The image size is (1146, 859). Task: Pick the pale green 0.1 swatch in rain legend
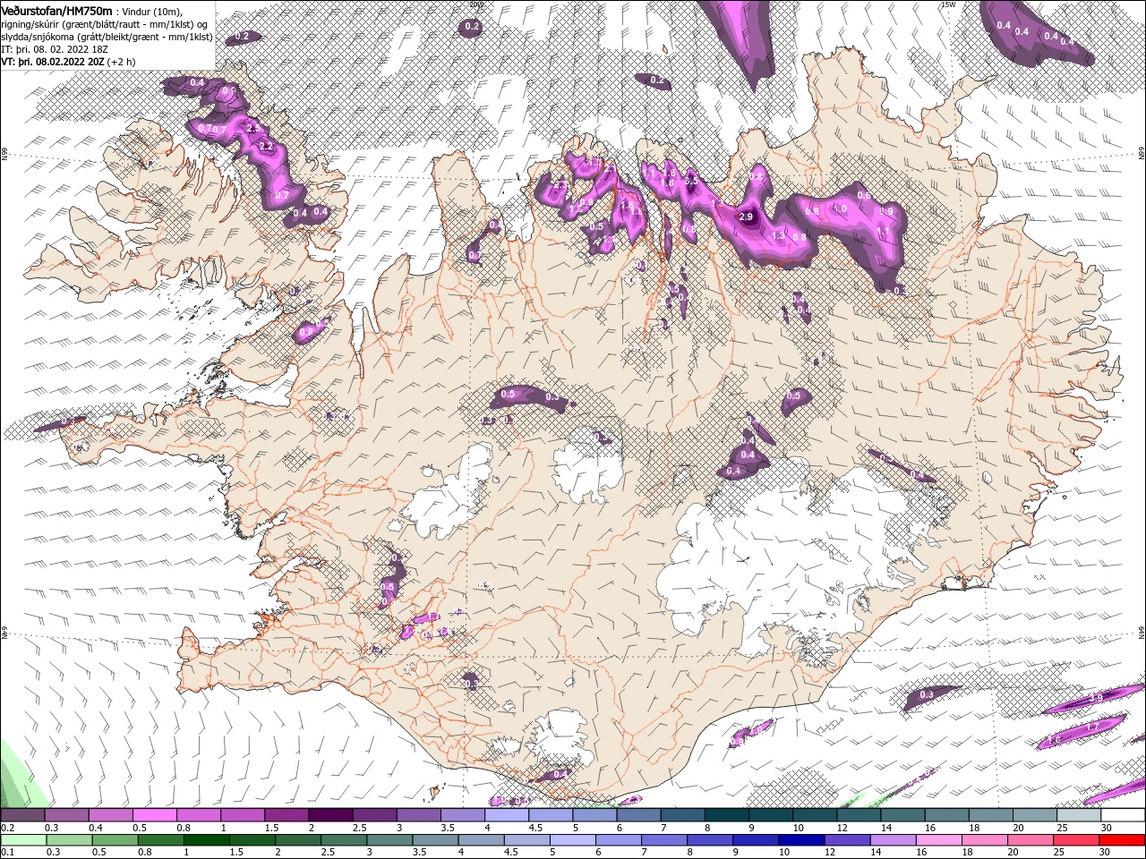pyautogui.click(x=23, y=839)
